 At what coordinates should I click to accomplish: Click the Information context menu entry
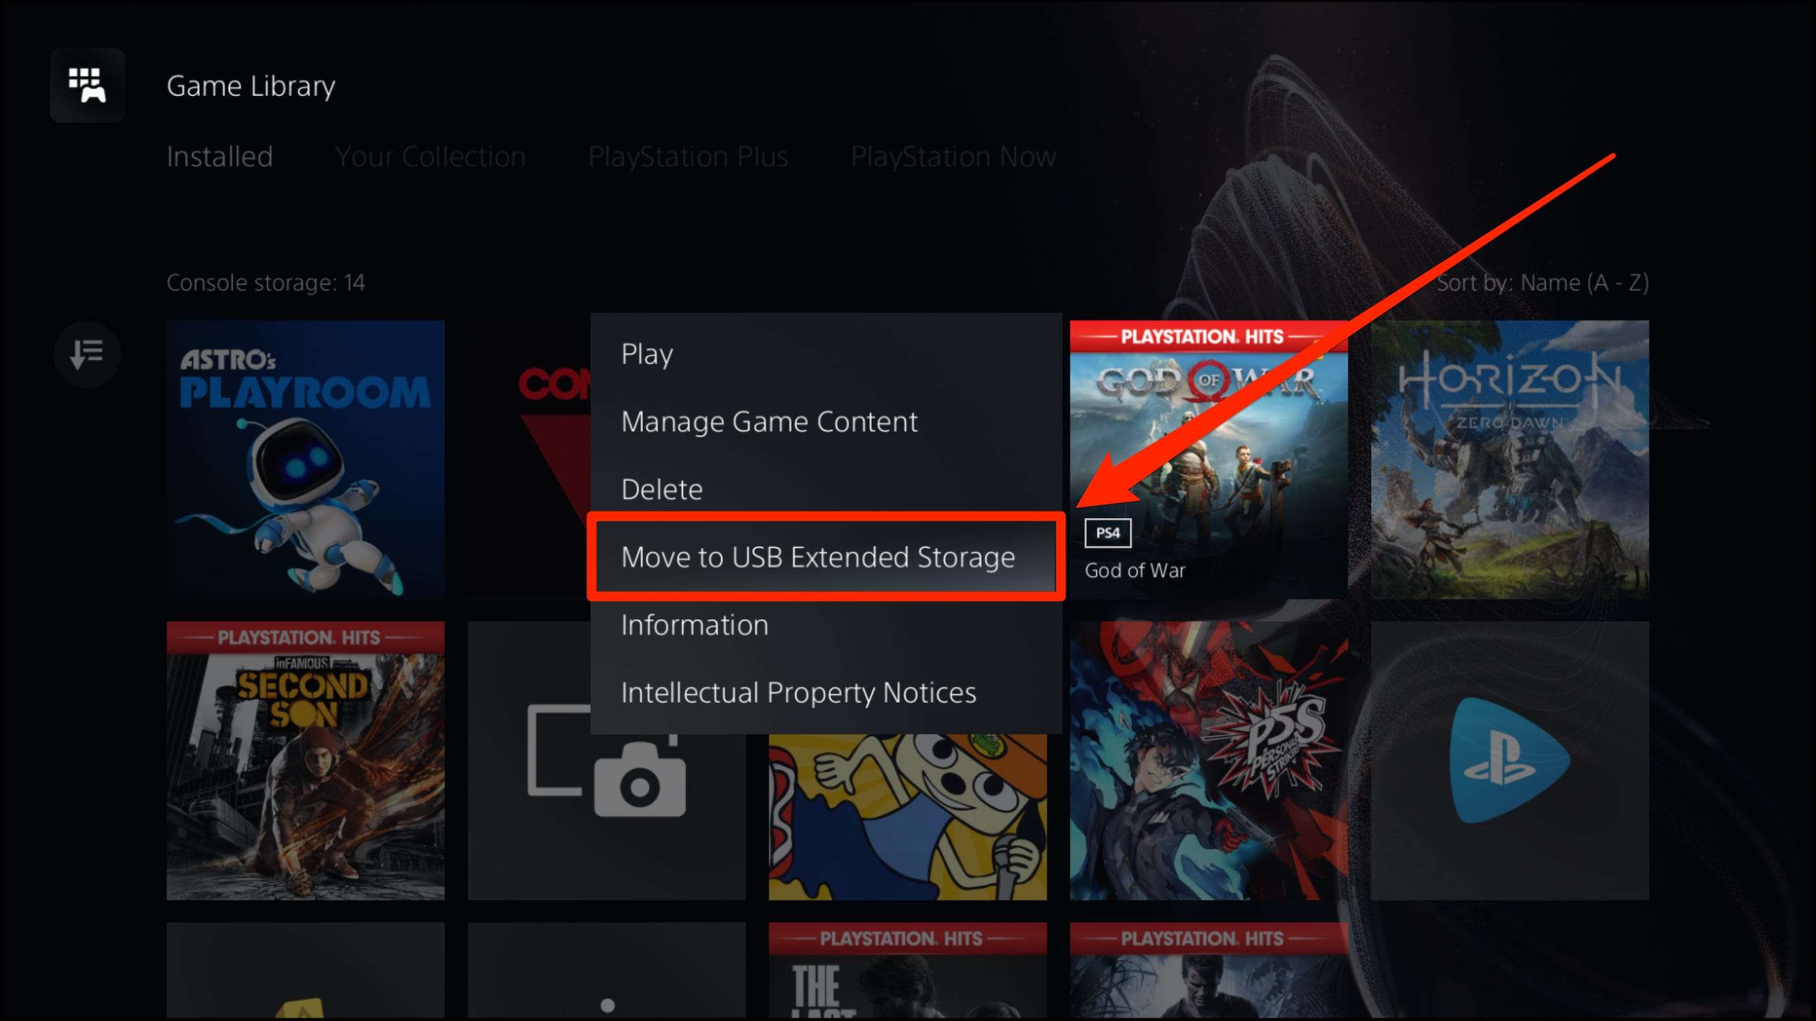696,624
